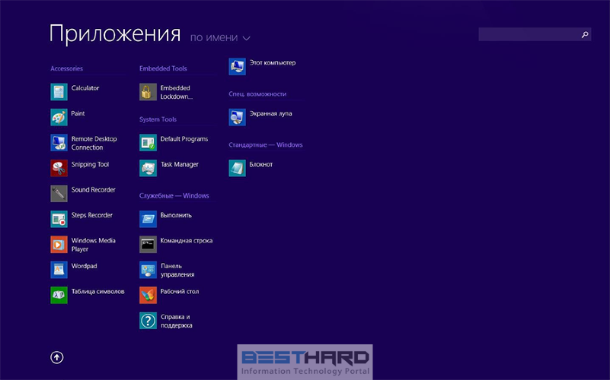Open Таблица символов icon

[59, 296]
